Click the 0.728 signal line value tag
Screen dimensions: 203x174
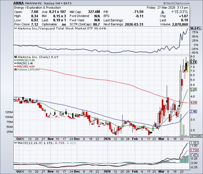tap(194, 150)
